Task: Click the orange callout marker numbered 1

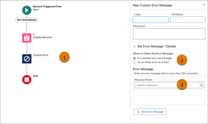Action: point(64,57)
